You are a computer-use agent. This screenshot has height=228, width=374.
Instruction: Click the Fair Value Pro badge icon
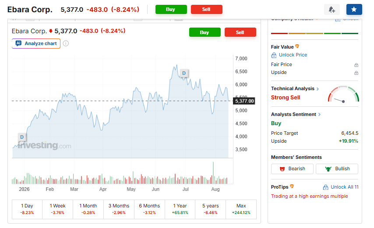click(x=297, y=46)
